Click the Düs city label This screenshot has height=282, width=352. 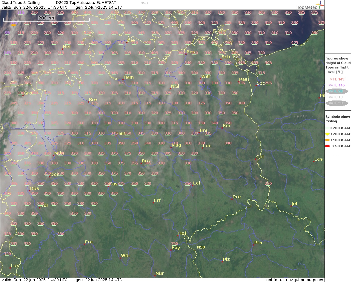(x=35, y=188)
